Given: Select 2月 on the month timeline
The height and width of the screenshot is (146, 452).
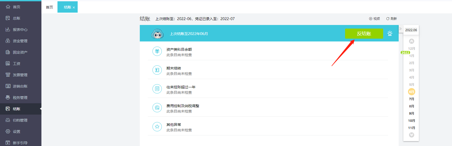Looking at the screenshot, I should [412, 63].
